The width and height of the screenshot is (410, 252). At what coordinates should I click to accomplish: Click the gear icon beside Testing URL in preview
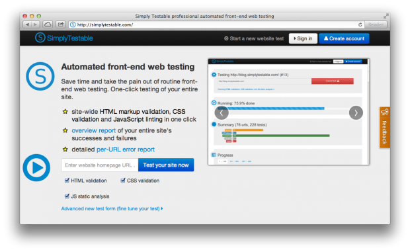tap(214, 75)
